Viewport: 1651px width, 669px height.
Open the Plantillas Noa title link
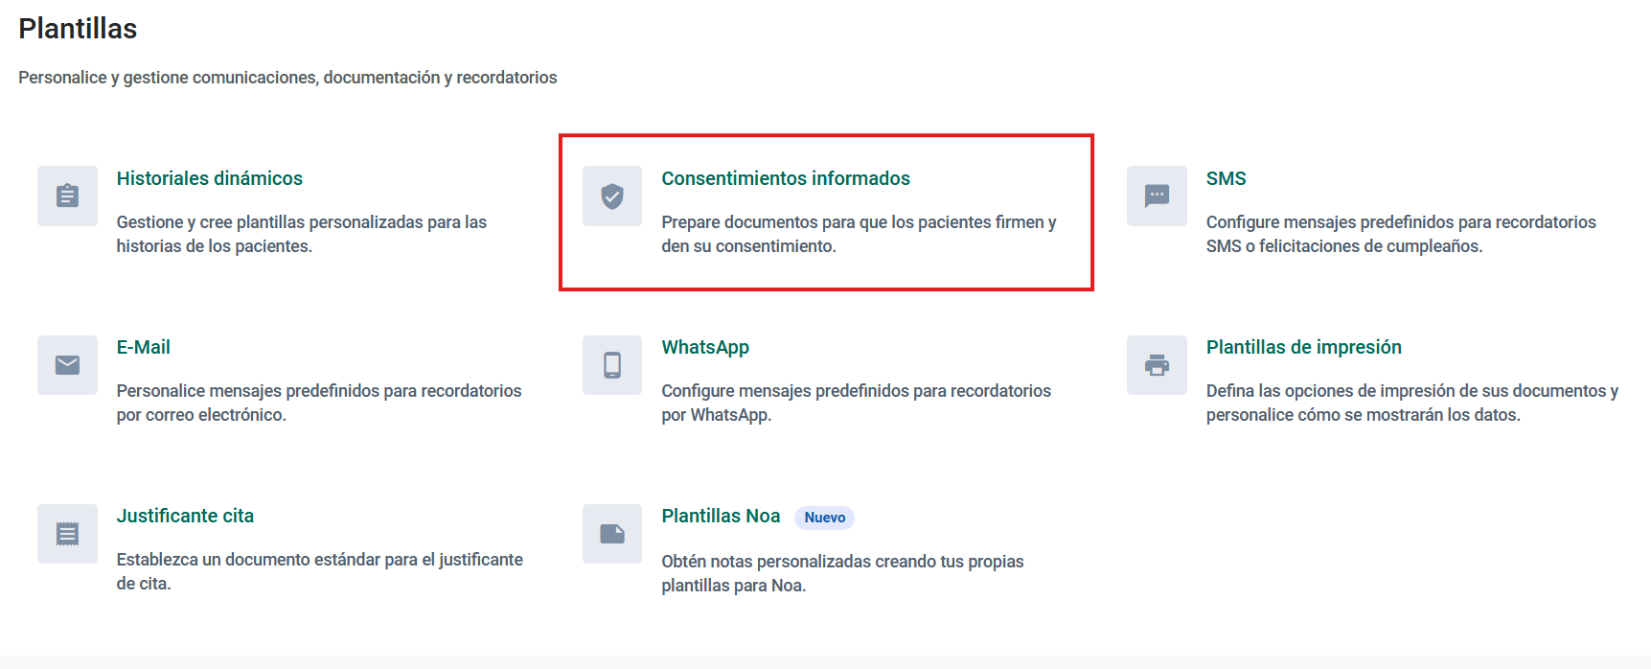[720, 516]
